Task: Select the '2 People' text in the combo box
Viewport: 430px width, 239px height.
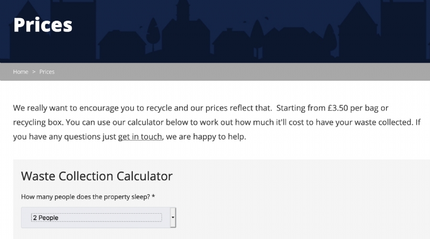Action: (45, 217)
